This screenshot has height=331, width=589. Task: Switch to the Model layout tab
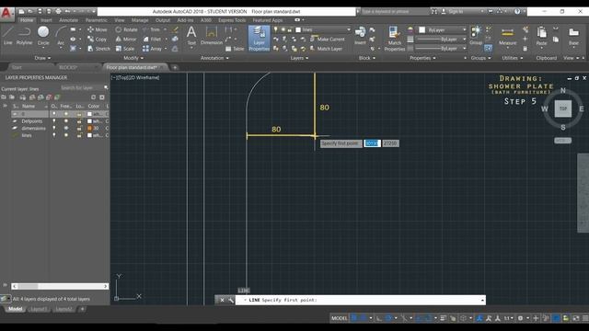(x=15, y=309)
